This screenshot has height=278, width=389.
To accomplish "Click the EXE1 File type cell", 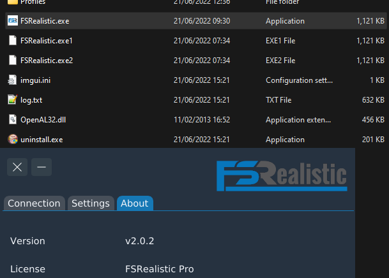I will pos(280,41).
